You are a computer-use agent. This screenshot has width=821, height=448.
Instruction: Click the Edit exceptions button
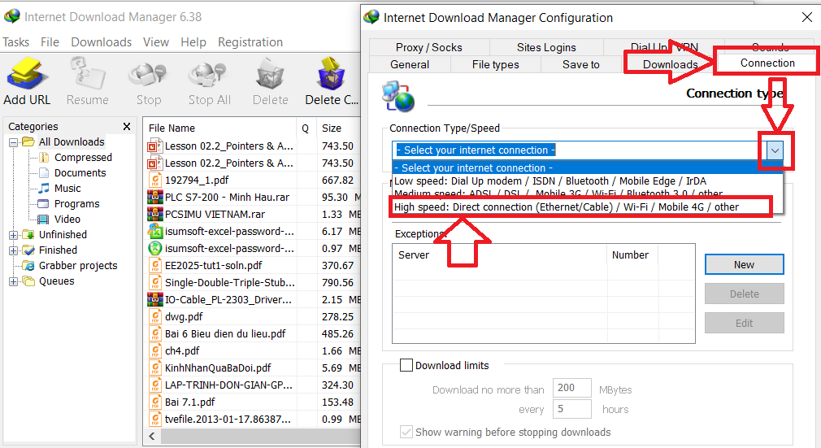[744, 324]
